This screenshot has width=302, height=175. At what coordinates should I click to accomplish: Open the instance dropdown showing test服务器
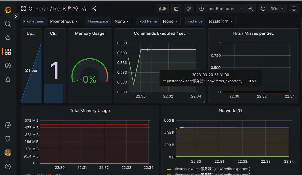(x=221, y=21)
